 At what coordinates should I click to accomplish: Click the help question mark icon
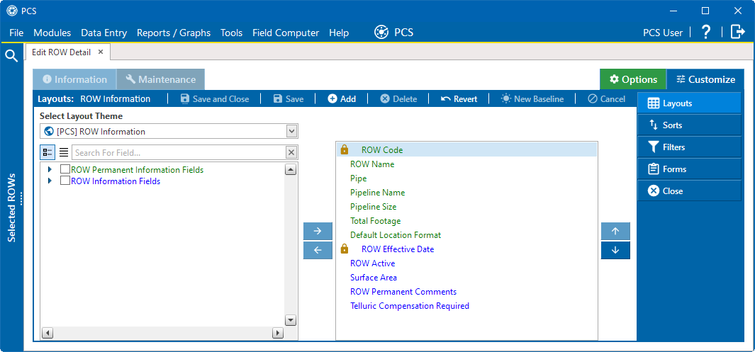click(706, 32)
